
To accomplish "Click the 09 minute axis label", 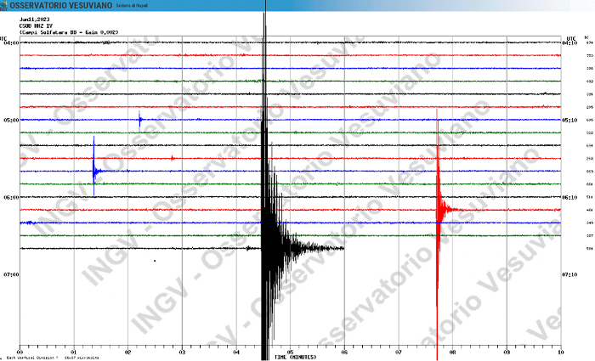I will coord(507,352).
